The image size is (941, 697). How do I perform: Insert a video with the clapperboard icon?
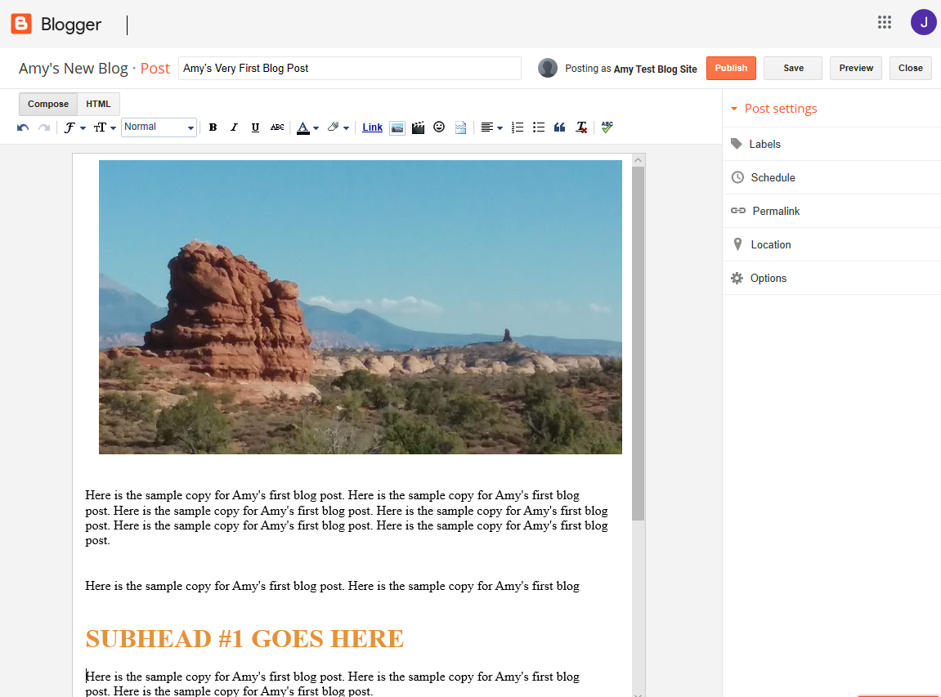coord(418,127)
